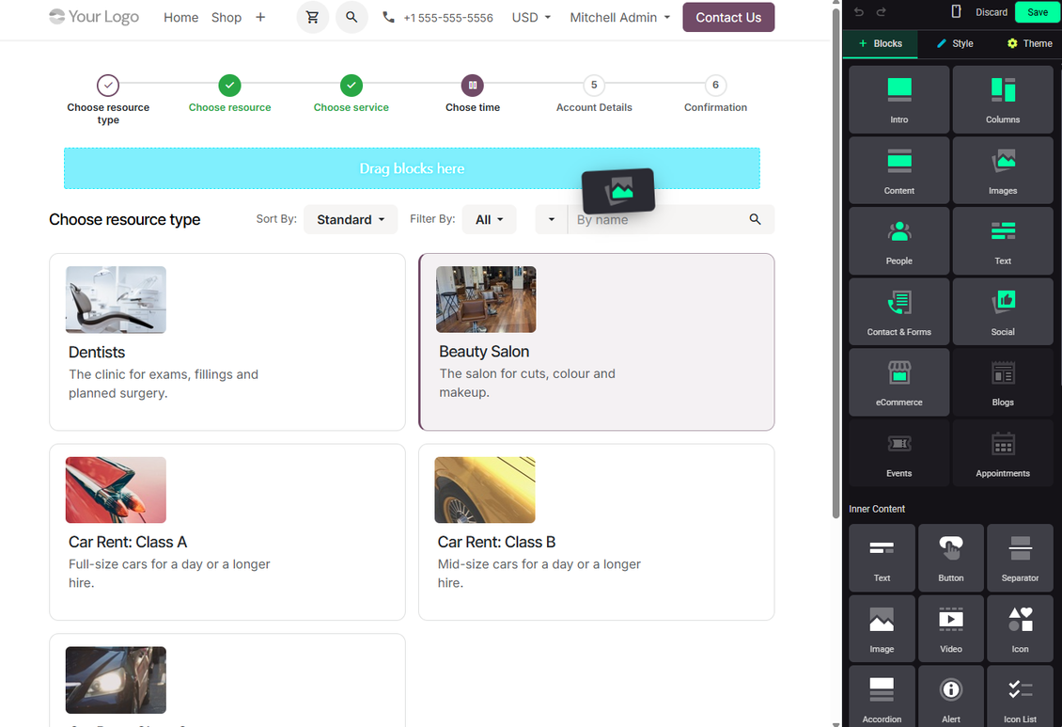Screen dimensions: 1062x727
Task: Go to the Home menu item
Action: [180, 18]
